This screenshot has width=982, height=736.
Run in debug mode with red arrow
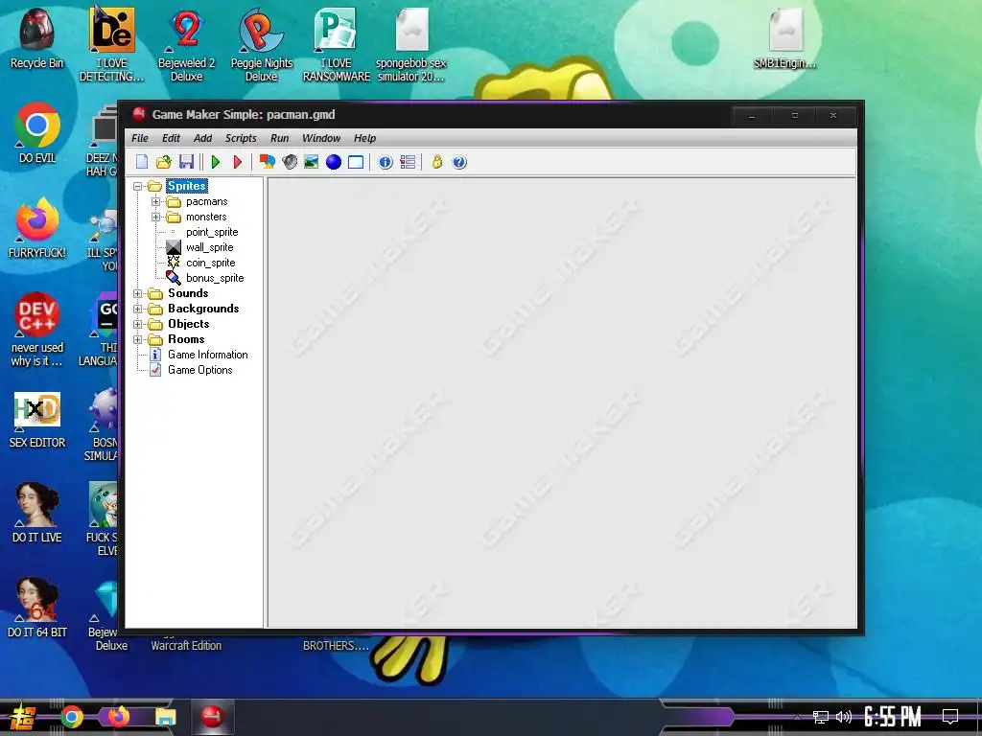[x=238, y=162]
